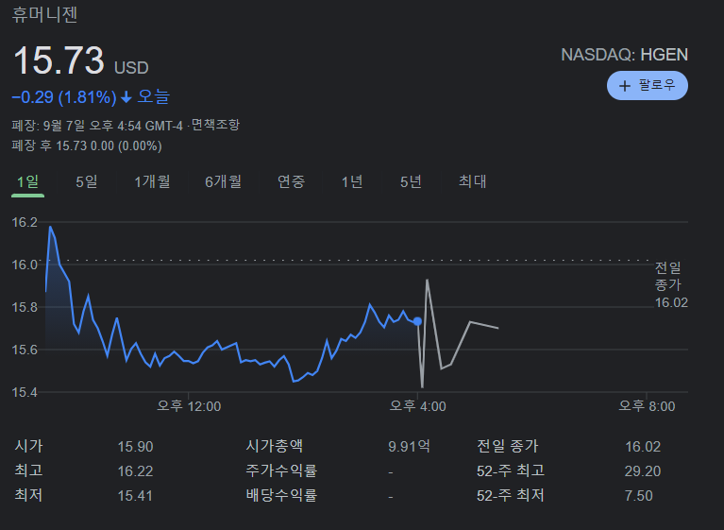This screenshot has height=530, width=724.
Task: Click the 오후 12:00 axis label
Action: pyautogui.click(x=189, y=406)
